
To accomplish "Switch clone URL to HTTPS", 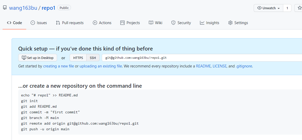I will tap(78, 58).
